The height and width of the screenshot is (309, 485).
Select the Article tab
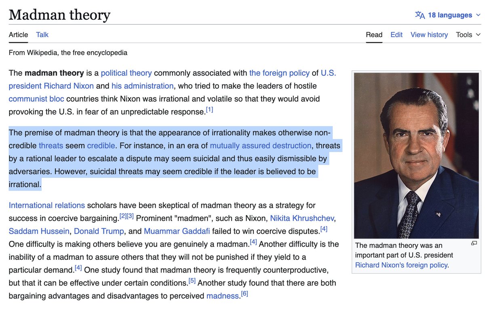click(x=19, y=35)
